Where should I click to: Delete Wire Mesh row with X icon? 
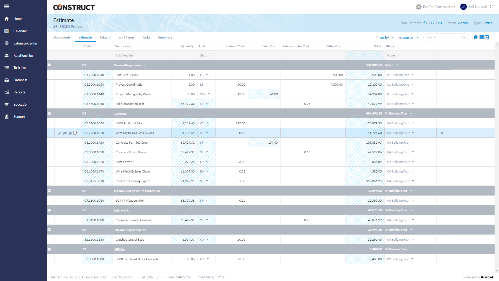click(442, 133)
